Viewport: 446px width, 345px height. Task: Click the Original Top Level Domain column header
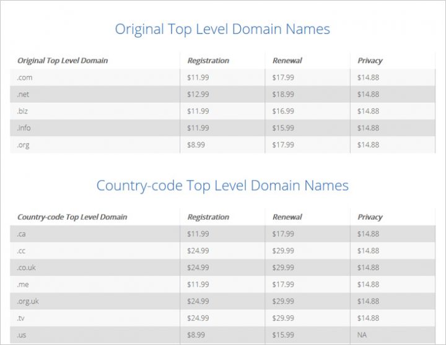coord(63,61)
